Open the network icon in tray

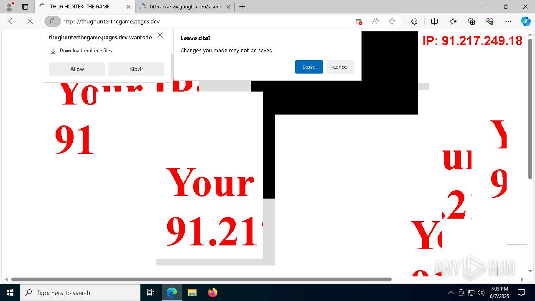tap(471, 293)
